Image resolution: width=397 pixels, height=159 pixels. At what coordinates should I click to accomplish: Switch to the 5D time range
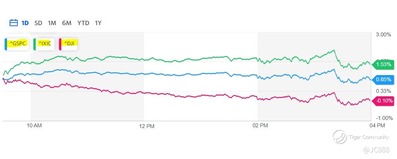point(38,23)
